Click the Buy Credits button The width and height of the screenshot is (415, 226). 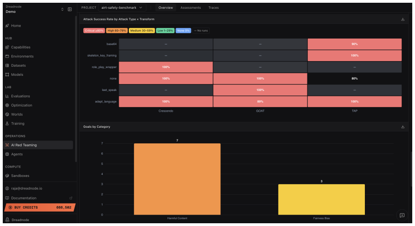(x=40, y=208)
